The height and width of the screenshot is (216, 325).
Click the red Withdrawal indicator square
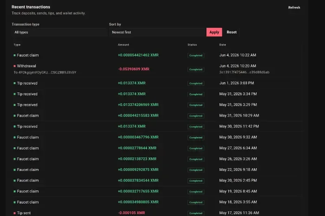pyautogui.click(x=14, y=66)
